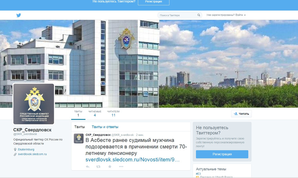298x178 pixels.
Task: Click the #E3 trending topic
Action: (x=198, y=174)
